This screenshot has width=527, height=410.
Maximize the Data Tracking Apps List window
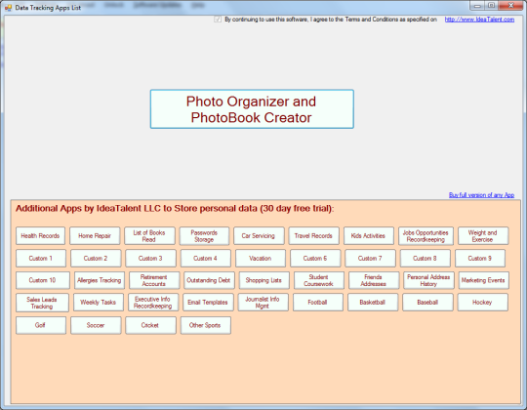(x=491, y=6)
